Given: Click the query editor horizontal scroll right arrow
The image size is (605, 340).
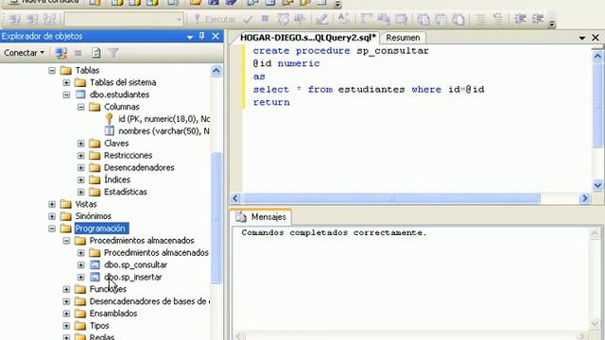Looking at the screenshot, I should (x=585, y=198).
